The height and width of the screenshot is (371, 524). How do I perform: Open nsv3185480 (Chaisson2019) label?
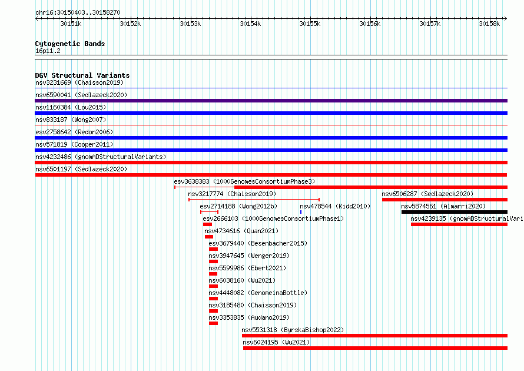pyautogui.click(x=253, y=305)
